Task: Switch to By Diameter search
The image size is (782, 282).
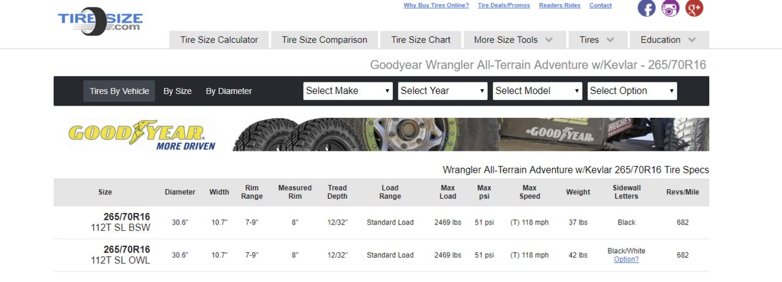Action: pyautogui.click(x=229, y=91)
